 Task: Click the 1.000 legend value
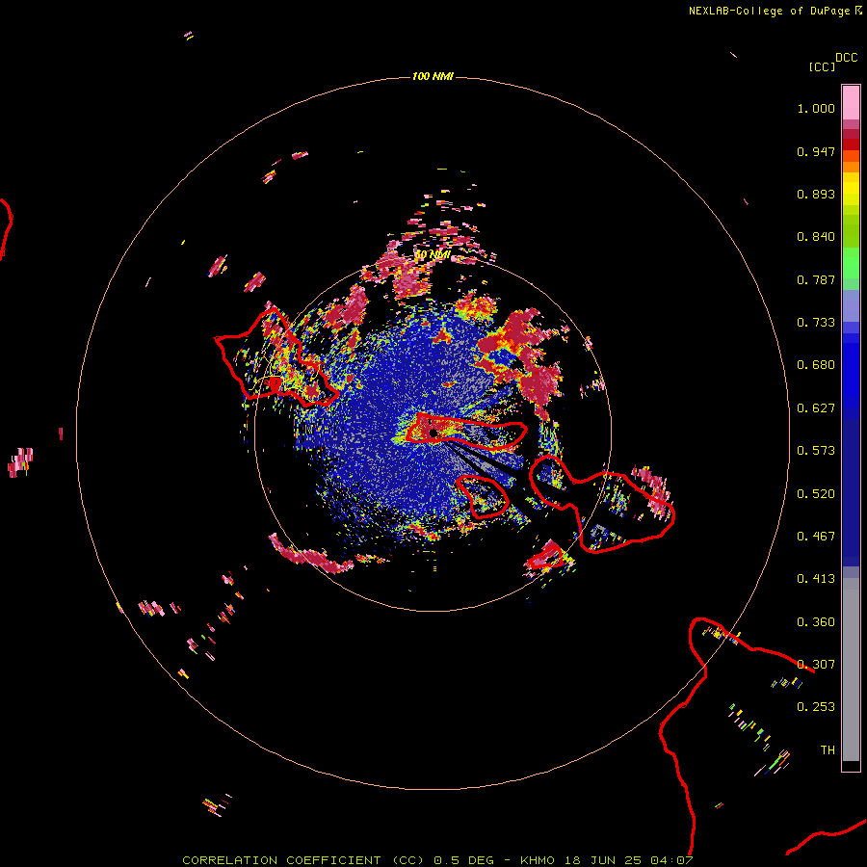[x=816, y=108]
